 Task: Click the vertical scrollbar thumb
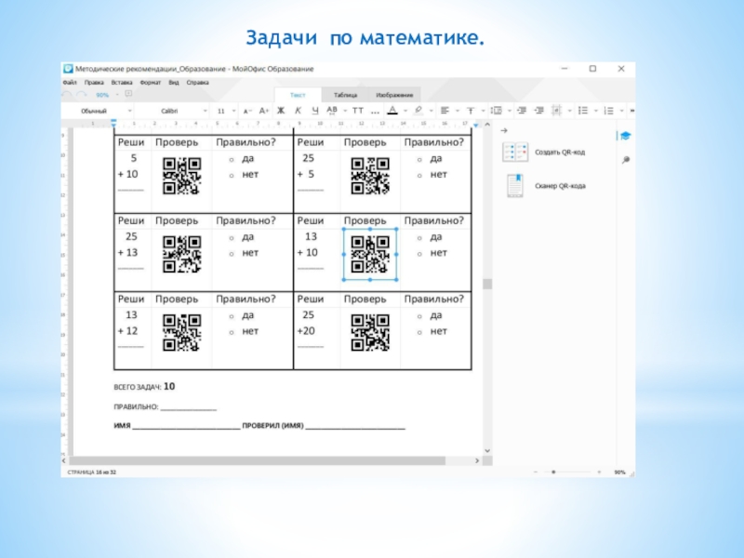point(487,284)
